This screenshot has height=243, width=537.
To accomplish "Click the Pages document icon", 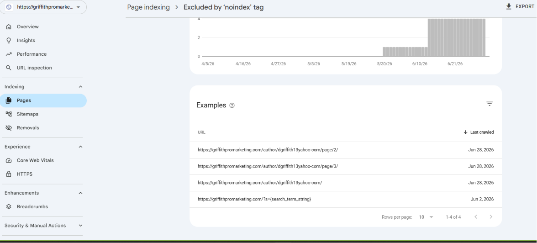I will point(9,100).
